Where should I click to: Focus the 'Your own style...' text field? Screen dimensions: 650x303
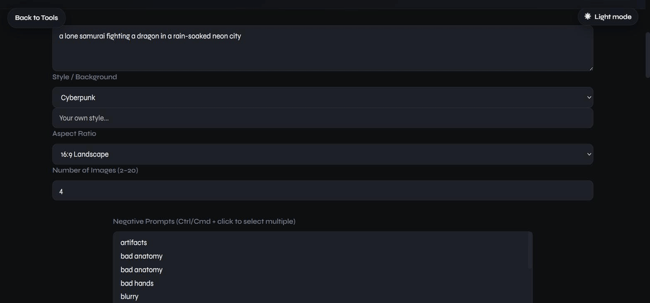coord(323,118)
